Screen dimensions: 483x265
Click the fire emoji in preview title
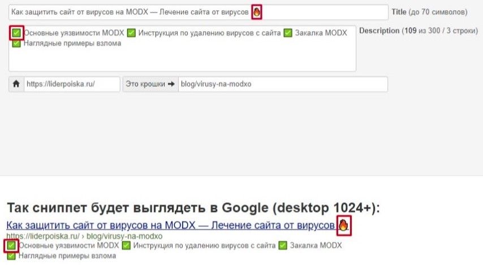tap(343, 225)
